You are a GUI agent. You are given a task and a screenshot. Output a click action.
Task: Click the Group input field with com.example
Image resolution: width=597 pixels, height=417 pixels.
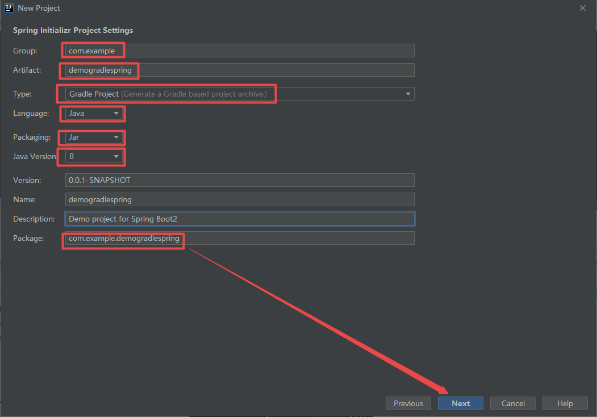tap(240, 51)
